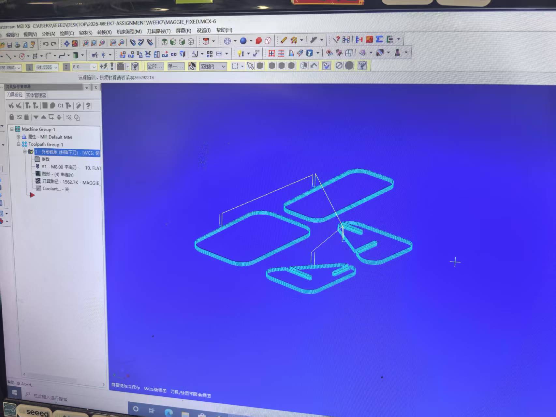Image resolution: width=556 pixels, height=417 pixels.
Task: Click the backplot selected operations icon
Action: [x=45, y=105]
